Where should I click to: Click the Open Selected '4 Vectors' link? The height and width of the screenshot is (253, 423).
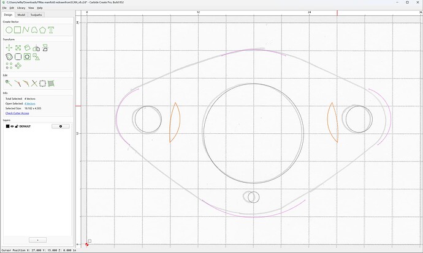[30, 103]
